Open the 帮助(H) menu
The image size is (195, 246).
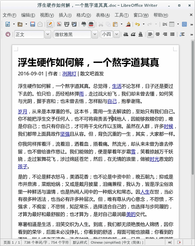161,15
